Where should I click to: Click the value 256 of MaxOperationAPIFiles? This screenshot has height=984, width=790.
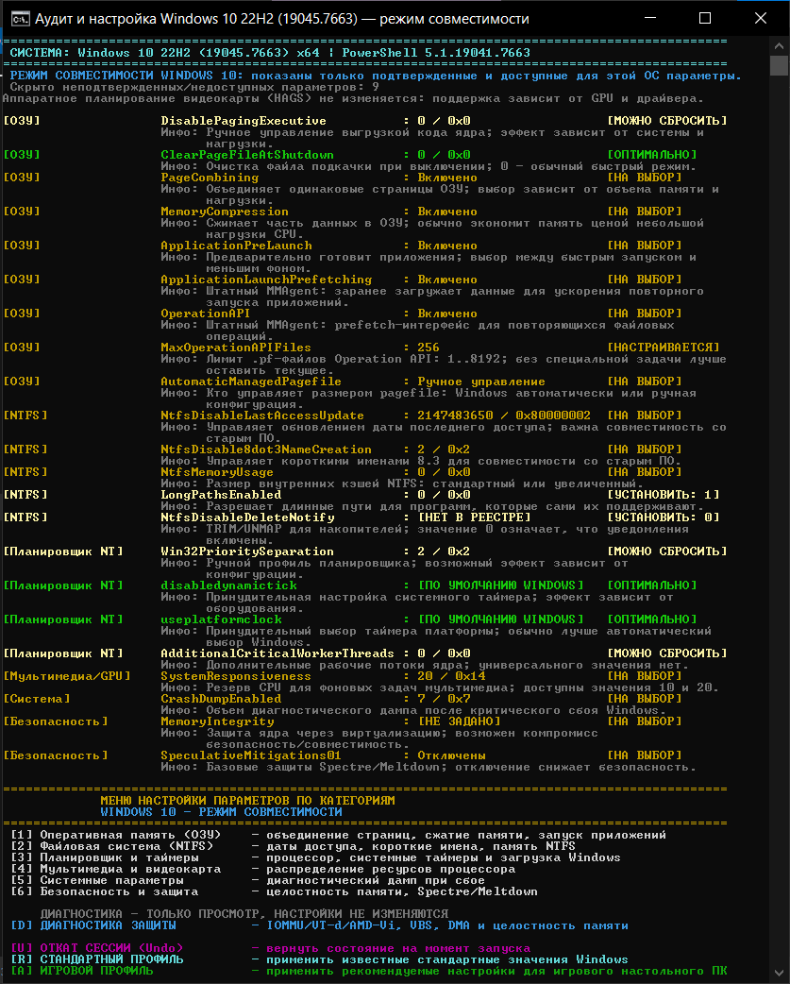pos(429,347)
